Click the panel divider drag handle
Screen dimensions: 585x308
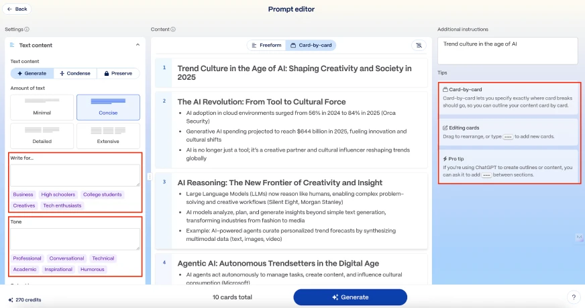click(150, 176)
